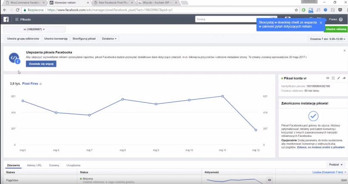Click the 3649 count value
The image size is (348, 184).
tap(344, 180)
